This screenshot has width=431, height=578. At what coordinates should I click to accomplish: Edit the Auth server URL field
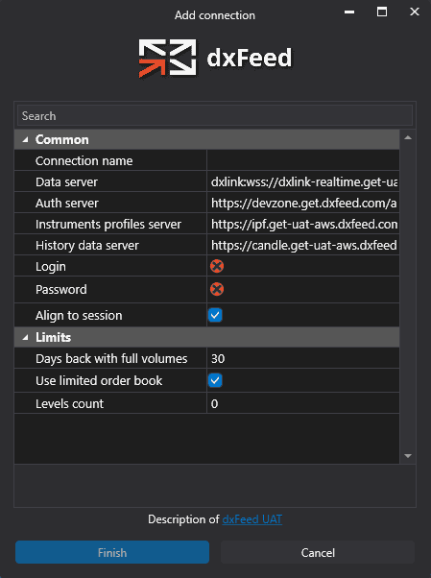[x=303, y=203]
